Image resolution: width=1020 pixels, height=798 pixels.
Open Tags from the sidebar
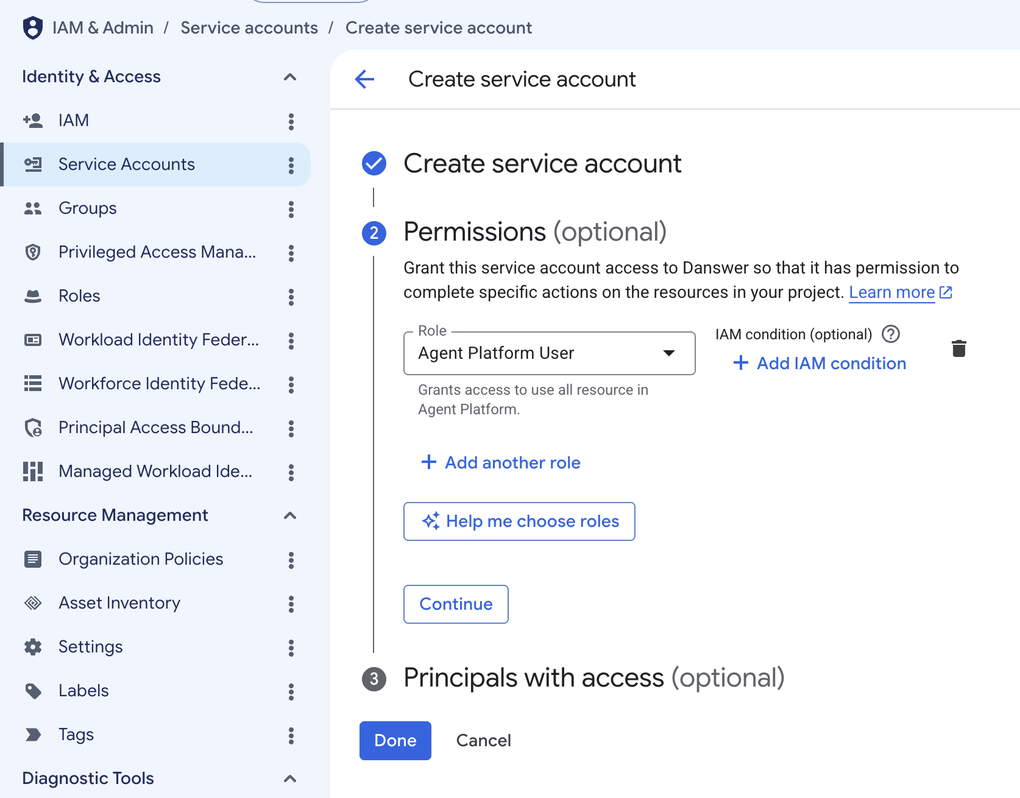(x=156, y=735)
